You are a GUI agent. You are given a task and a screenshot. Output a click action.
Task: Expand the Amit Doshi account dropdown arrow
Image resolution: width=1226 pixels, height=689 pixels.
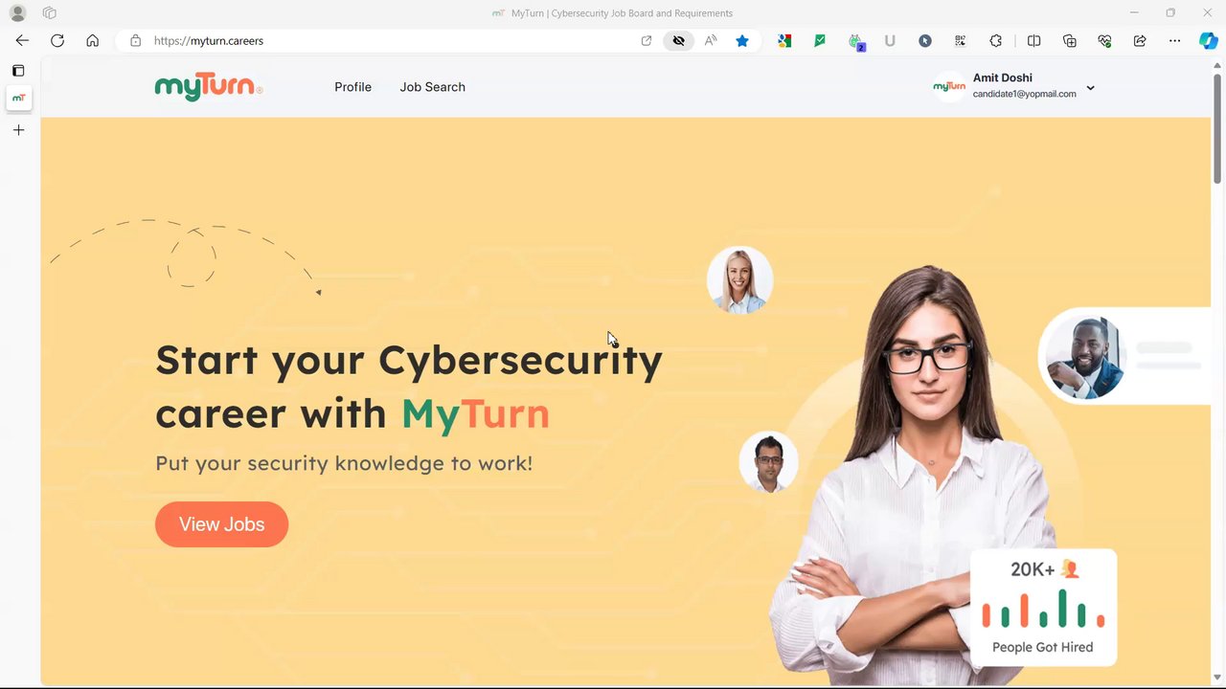pyautogui.click(x=1090, y=88)
